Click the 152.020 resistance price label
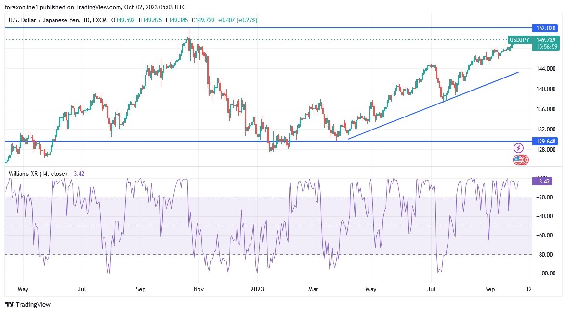Viewport: 567px width, 313px height. 545,28
